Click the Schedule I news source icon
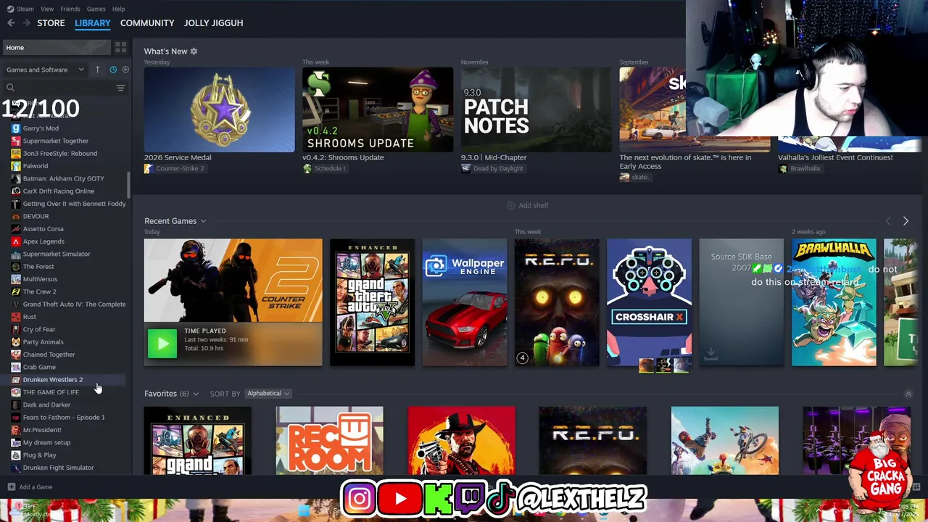 pos(307,168)
